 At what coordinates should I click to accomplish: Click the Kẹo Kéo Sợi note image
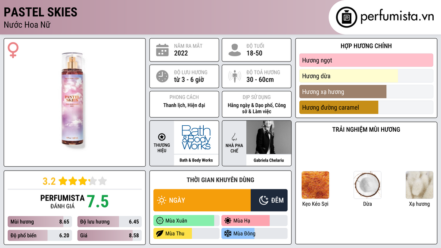[315, 185]
